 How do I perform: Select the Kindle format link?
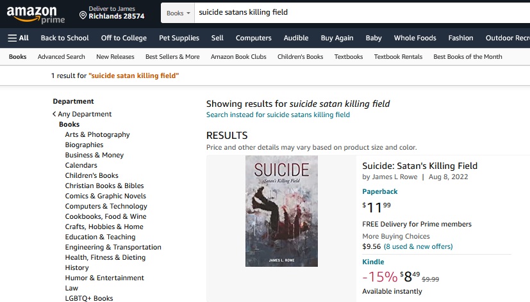pos(373,262)
